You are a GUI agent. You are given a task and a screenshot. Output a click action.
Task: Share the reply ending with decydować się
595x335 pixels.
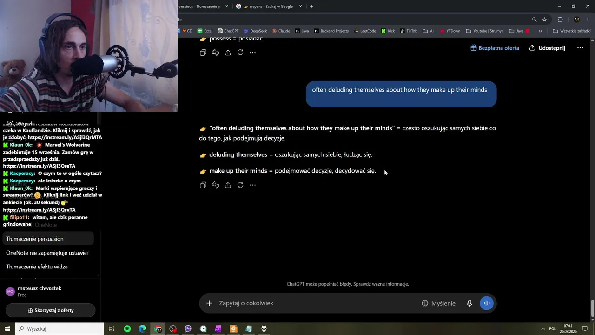click(x=228, y=185)
